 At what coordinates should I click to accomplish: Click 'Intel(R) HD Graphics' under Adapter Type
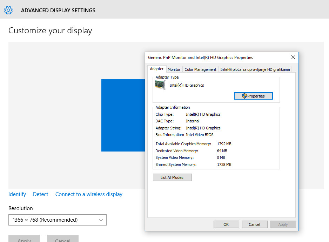[187, 85]
